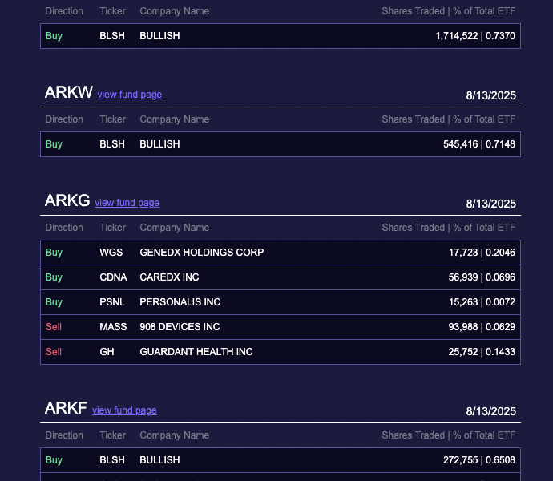This screenshot has width=553, height=481.
Task: Click the ARKF section date 8/13/2025
Action: [491, 411]
